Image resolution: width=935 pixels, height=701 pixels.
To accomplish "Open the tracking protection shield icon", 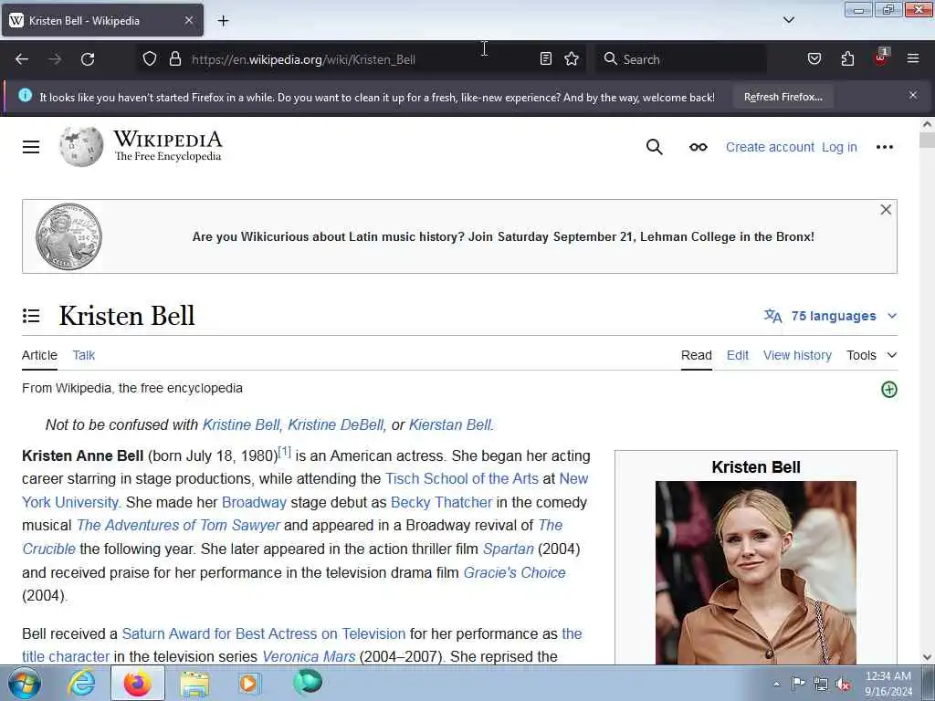I will [150, 59].
